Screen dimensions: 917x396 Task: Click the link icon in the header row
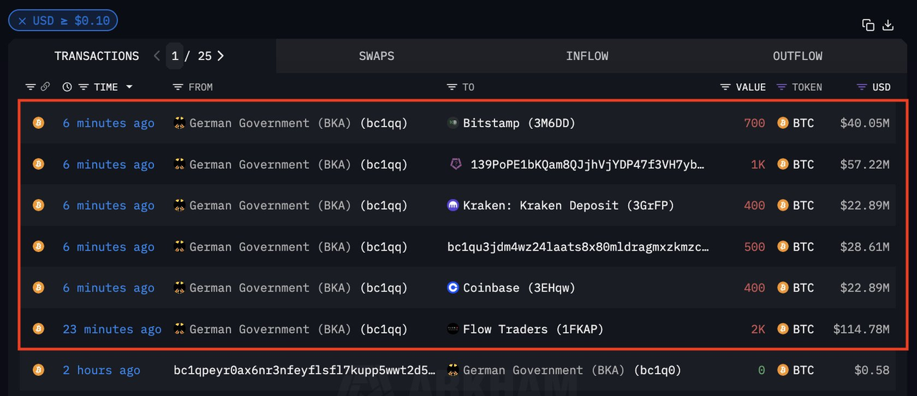45,87
